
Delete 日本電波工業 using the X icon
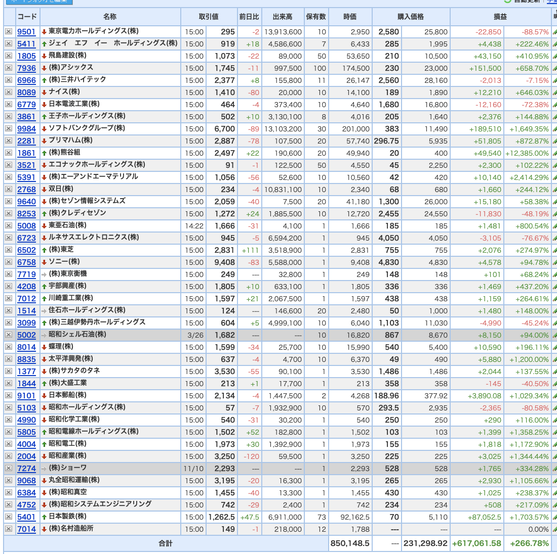click(x=9, y=104)
